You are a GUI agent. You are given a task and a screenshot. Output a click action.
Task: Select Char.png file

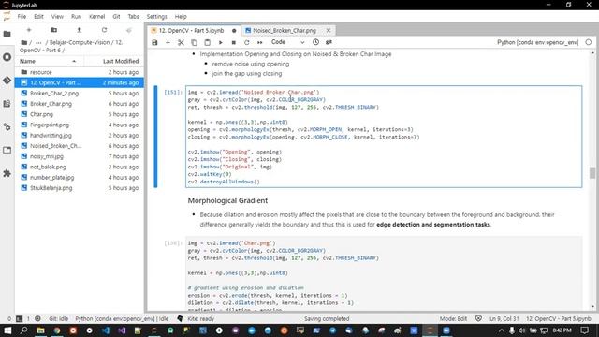(80, 114)
